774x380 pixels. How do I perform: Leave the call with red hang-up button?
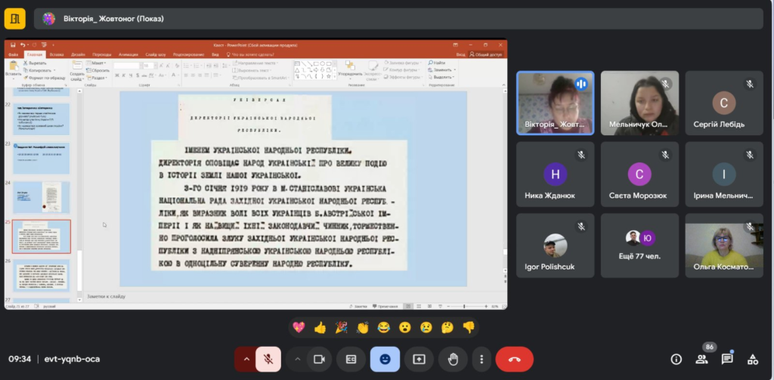515,359
